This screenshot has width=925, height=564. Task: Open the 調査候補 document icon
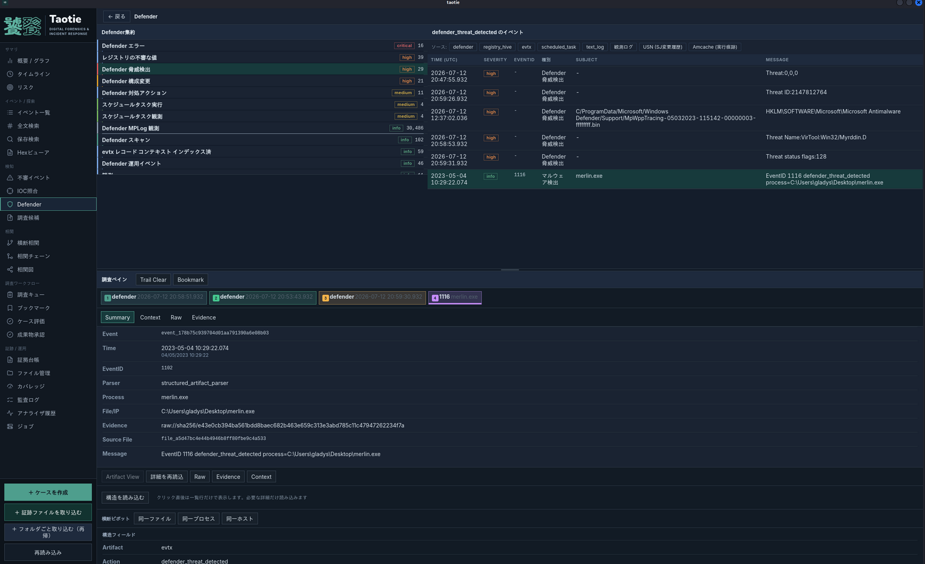[x=10, y=218]
